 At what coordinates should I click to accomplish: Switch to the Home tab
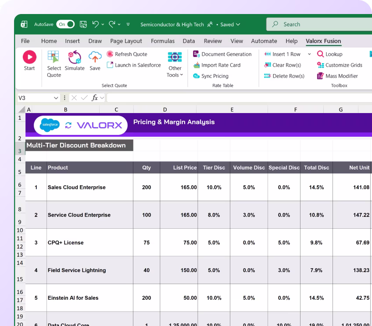[49, 41]
